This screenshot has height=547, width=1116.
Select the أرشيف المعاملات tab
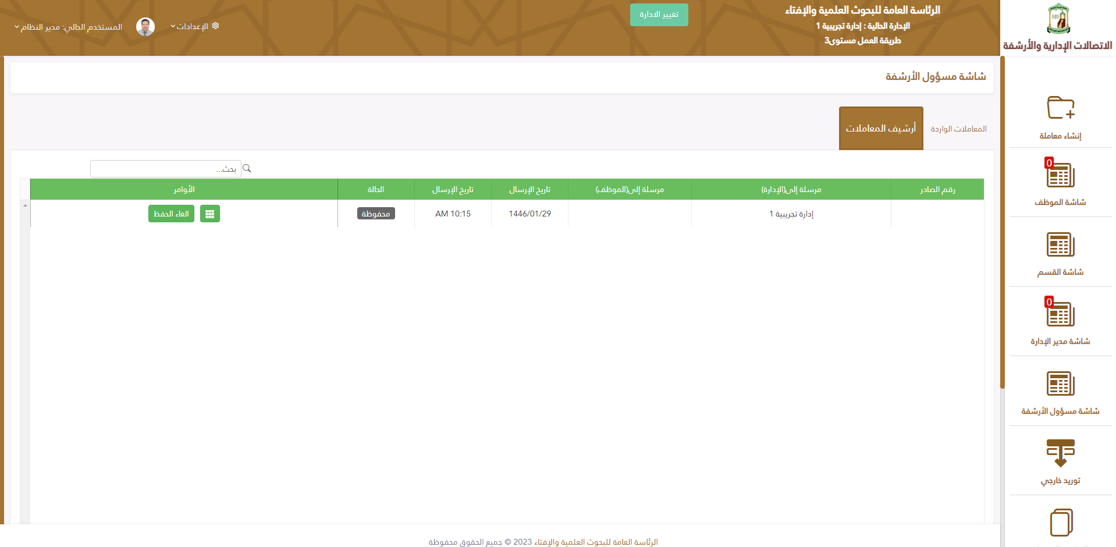tap(880, 129)
